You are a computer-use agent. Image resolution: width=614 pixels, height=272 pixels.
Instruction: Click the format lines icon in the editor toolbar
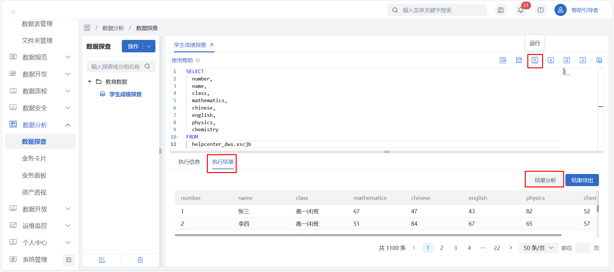(567, 60)
